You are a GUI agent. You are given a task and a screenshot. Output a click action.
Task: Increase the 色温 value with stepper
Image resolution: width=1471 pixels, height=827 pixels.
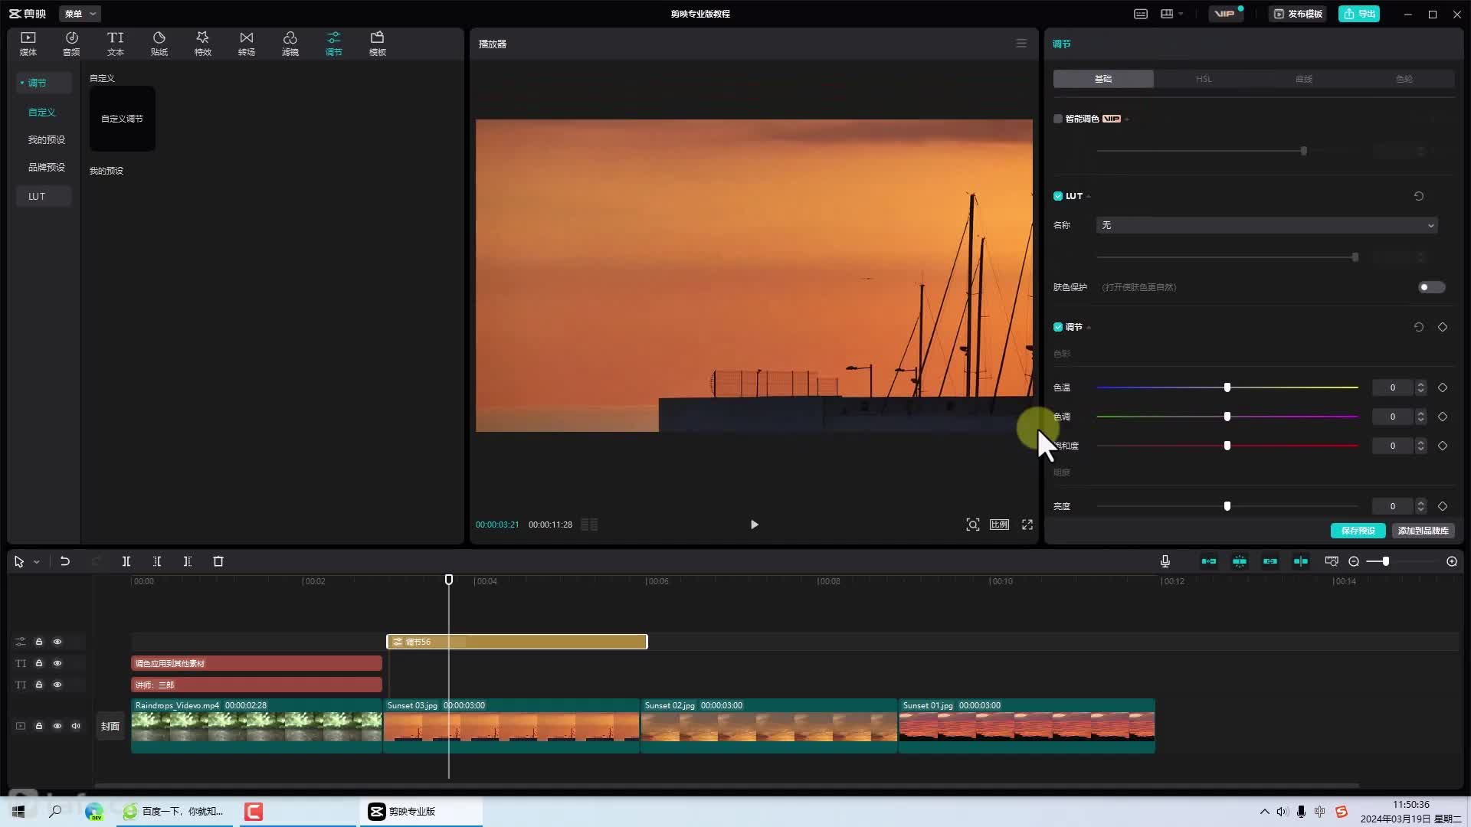(x=1421, y=384)
